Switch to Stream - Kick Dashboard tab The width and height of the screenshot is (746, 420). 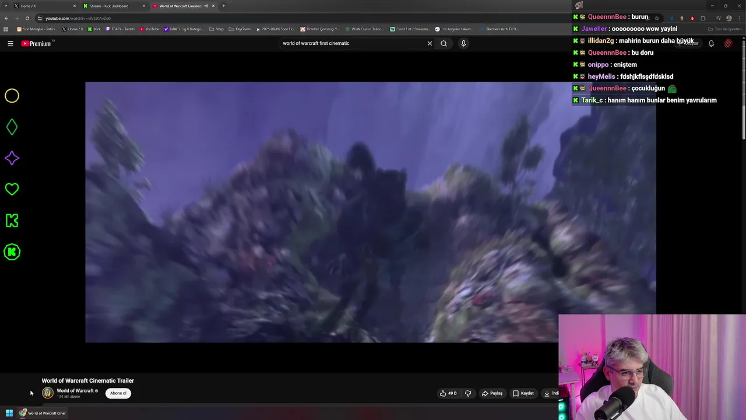click(x=113, y=6)
